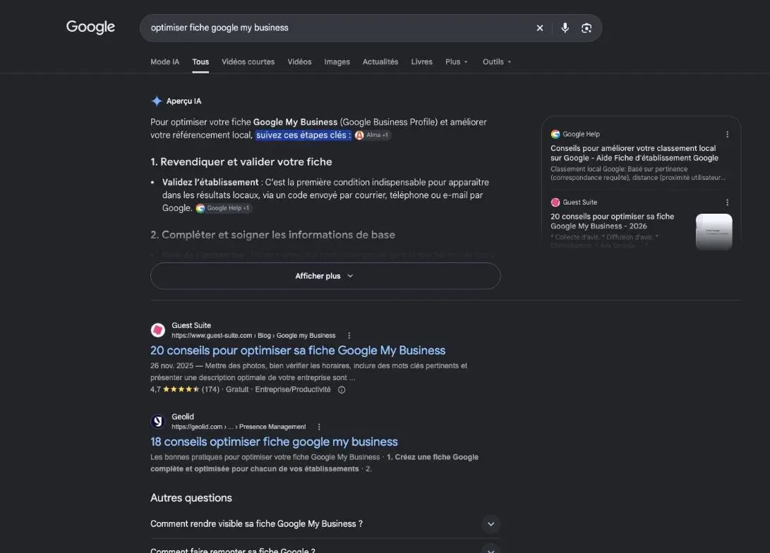Click the geolid.com breadcrumb URL
Viewport: 770px width, 553px height.
[x=239, y=427]
